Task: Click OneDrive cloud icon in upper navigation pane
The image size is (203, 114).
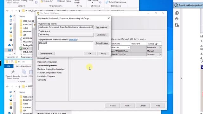Action: (x=10, y=45)
